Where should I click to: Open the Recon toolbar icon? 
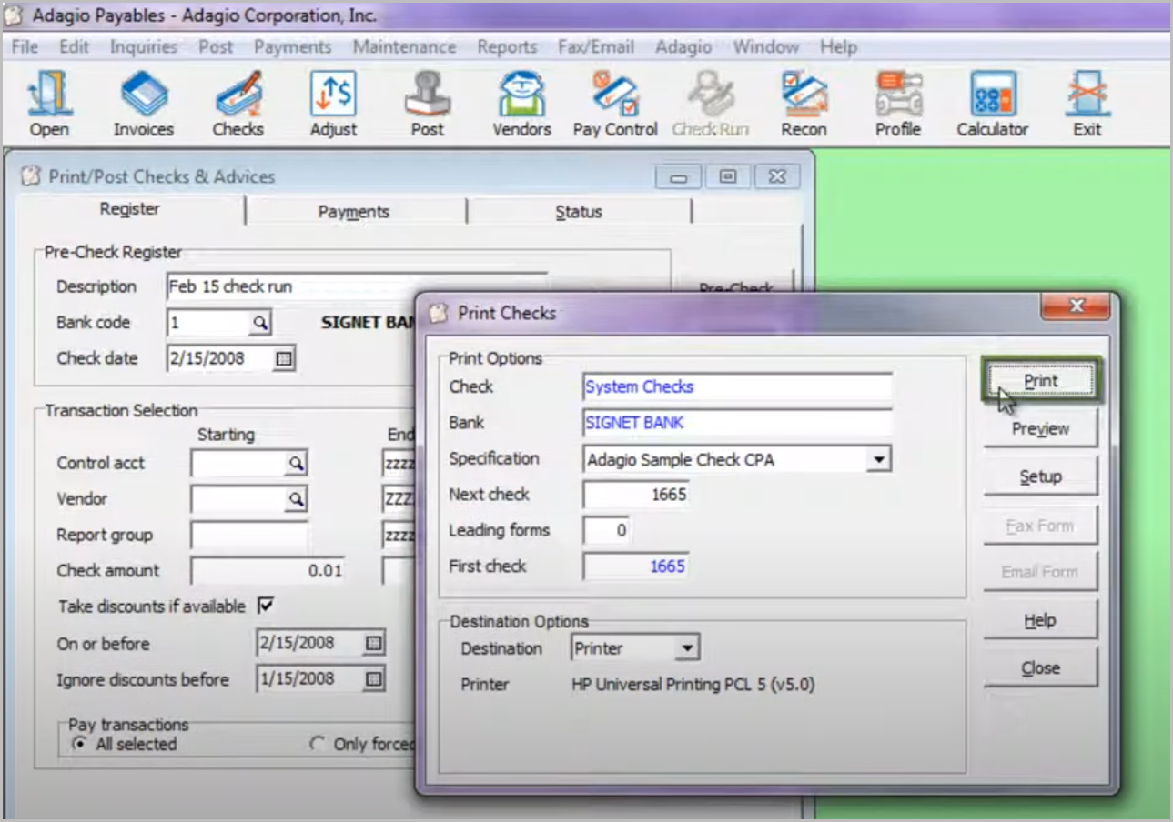804,105
